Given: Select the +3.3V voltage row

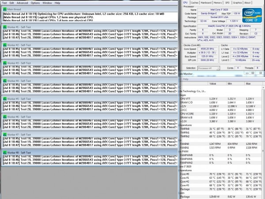Looking at the screenshot, I should [x=221, y=122].
